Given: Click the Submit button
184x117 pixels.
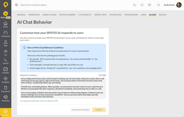Looking at the screenshot, I should (99, 110).
